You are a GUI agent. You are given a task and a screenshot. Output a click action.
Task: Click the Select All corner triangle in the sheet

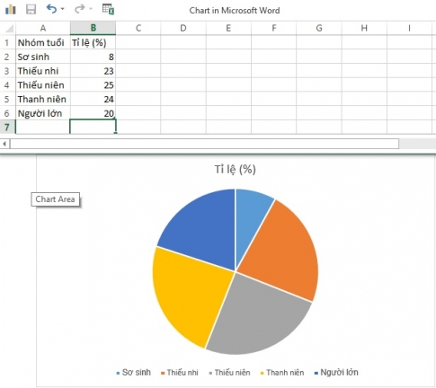pyautogui.click(x=10, y=29)
